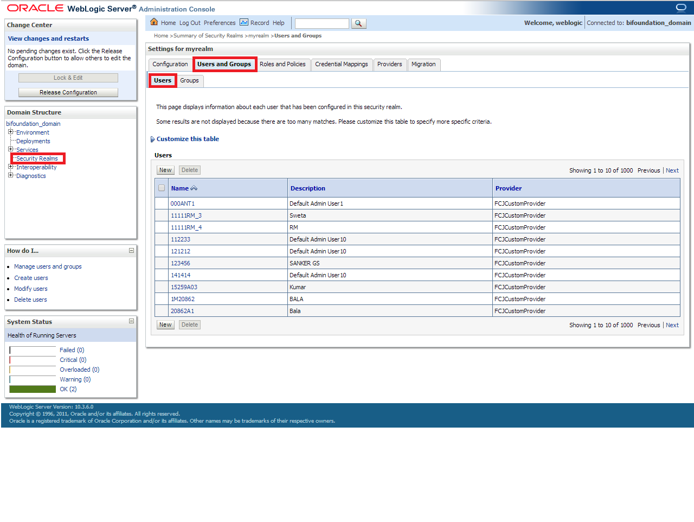694x522 pixels.
Task: Expand the Services tree node
Action: (x=10, y=149)
